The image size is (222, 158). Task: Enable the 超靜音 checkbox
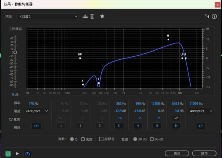(101, 139)
